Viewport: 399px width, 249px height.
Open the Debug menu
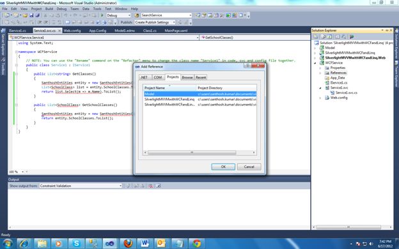tap(61, 9)
